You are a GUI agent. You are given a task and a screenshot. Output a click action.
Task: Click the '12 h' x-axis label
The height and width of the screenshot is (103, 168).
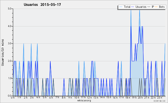(x=89, y=98)
